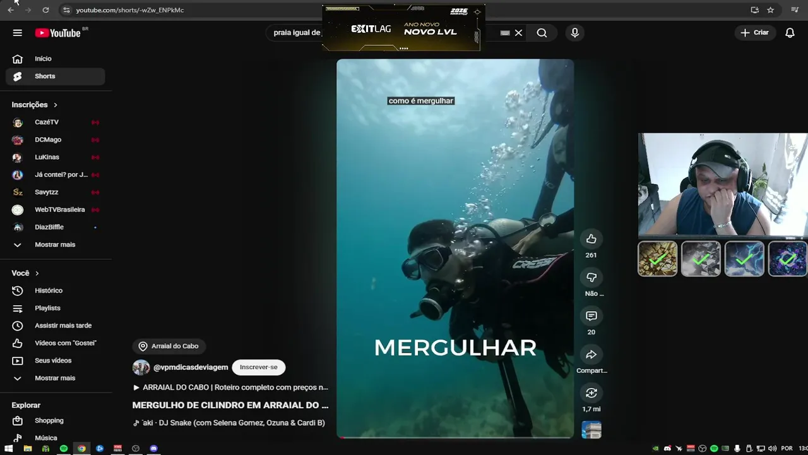This screenshot has height=455, width=808.
Task: Click the install app icon in address bar
Action: pyautogui.click(x=754, y=10)
